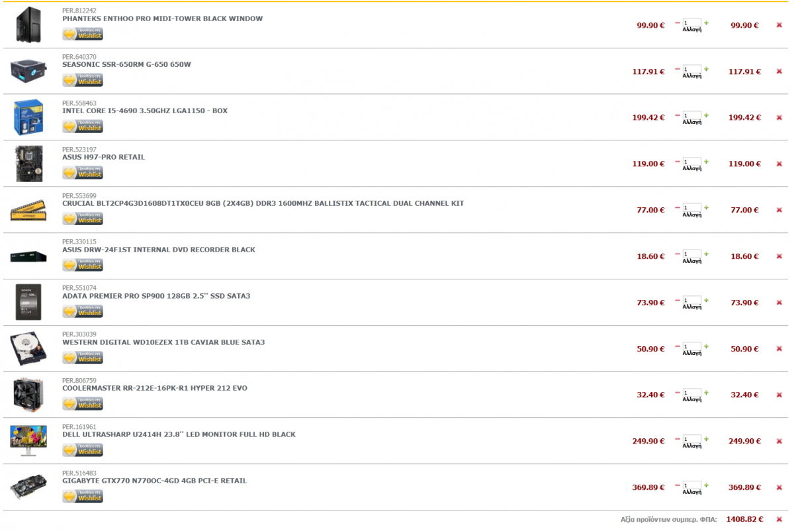This screenshot has width=794, height=531.
Task: Open Gigabyte GTX770 card thumbnail
Action: coord(28,487)
